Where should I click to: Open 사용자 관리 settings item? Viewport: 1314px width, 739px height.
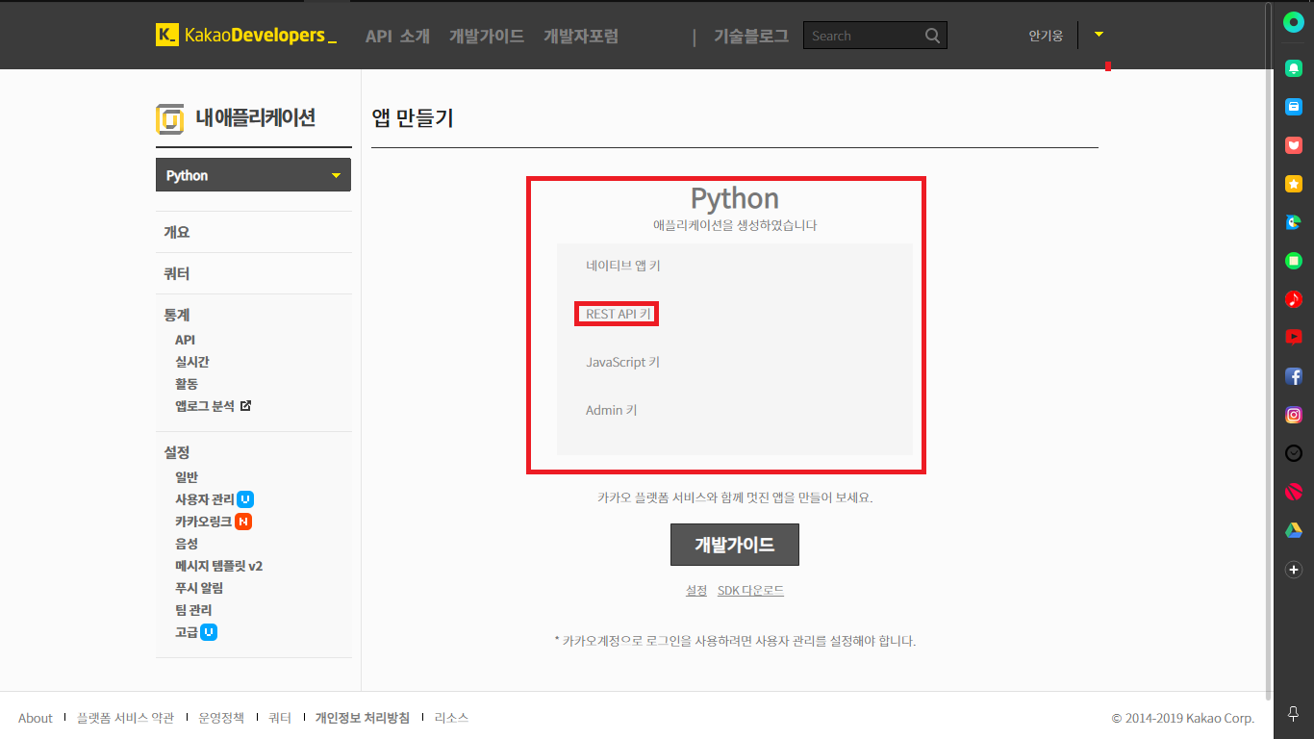[x=204, y=499]
